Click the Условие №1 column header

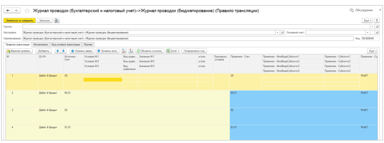(x=103, y=57)
